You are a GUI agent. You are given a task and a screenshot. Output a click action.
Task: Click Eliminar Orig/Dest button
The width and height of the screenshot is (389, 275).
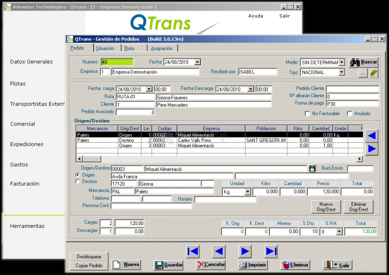tap(358, 207)
